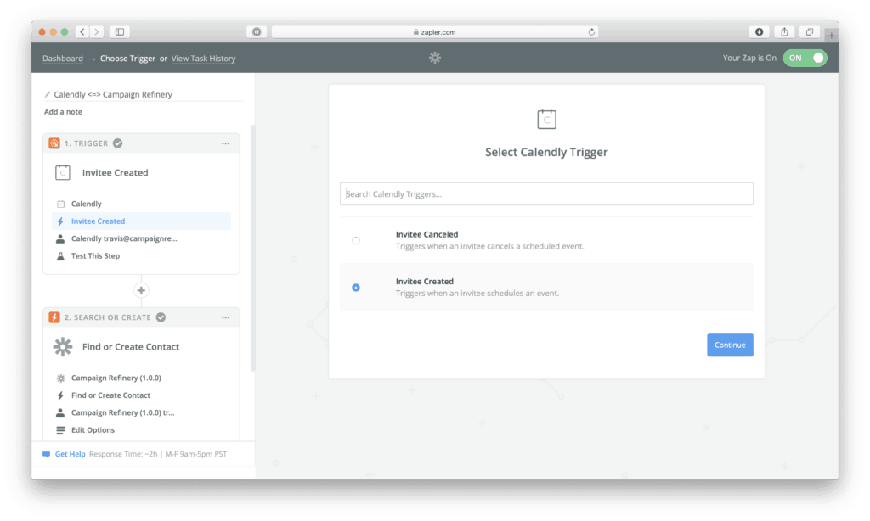Screen dimensions: 870x521
Task: Click 'Triggers when an invitee schedules an event.' text
Action: [477, 294]
